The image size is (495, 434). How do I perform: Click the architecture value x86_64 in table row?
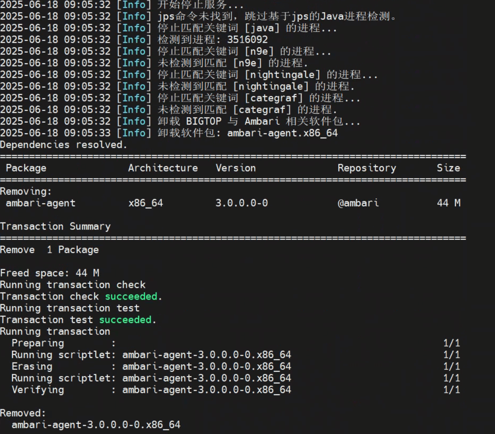point(146,203)
